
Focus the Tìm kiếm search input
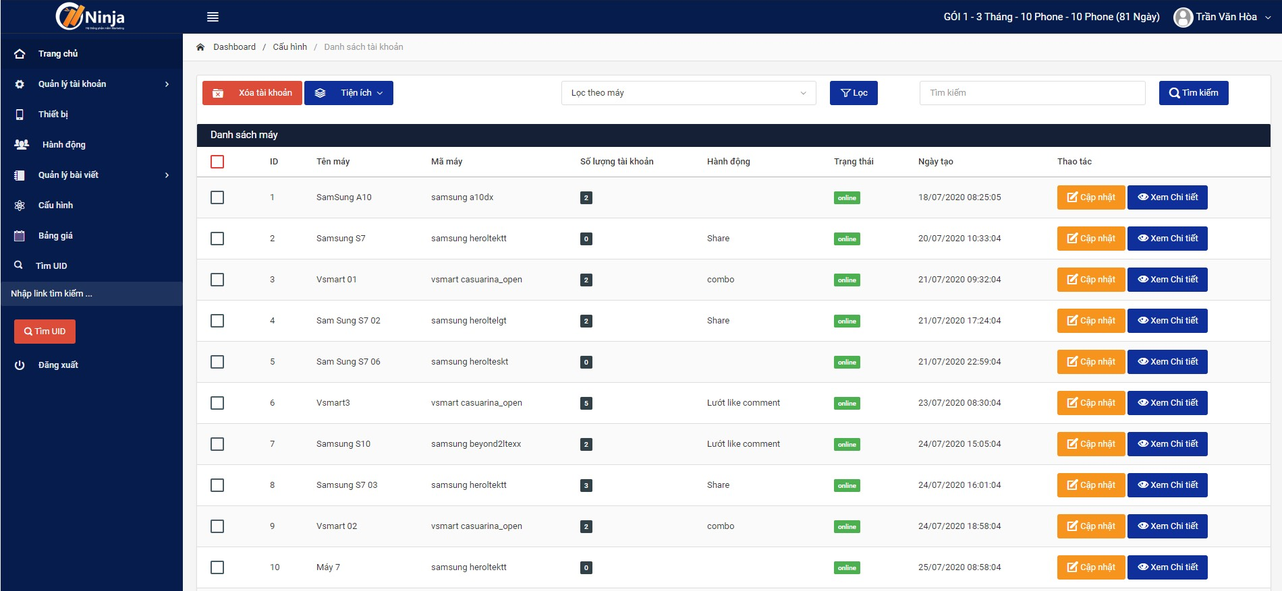(x=1032, y=93)
